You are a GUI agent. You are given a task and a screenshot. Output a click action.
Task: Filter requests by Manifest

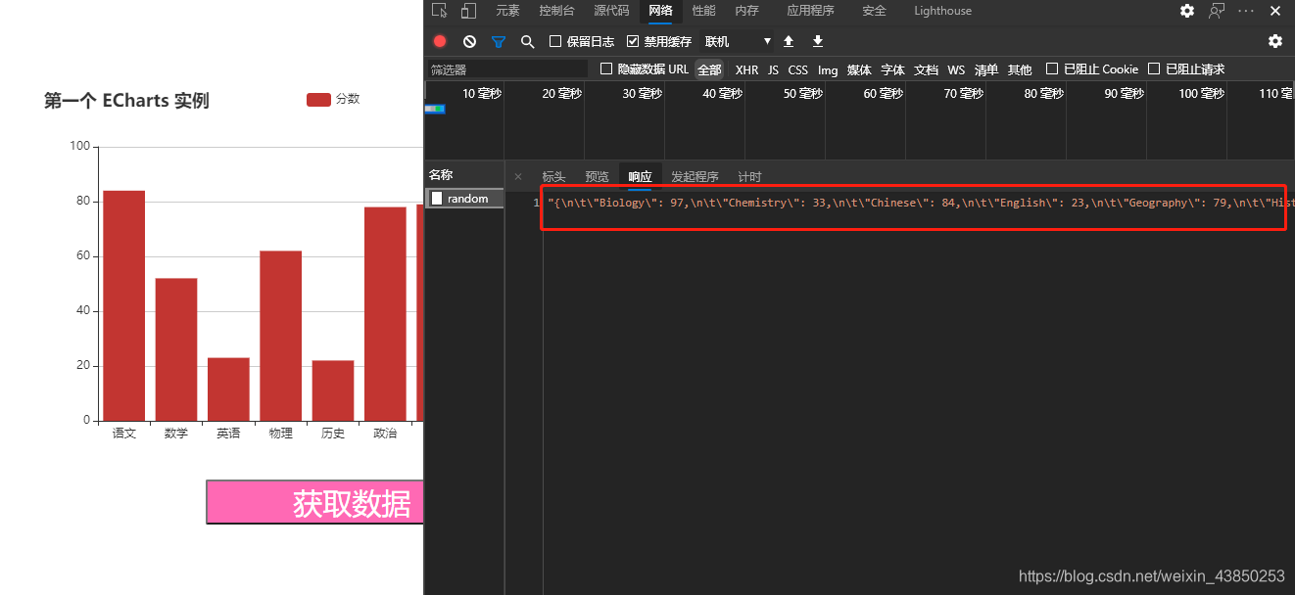point(986,69)
